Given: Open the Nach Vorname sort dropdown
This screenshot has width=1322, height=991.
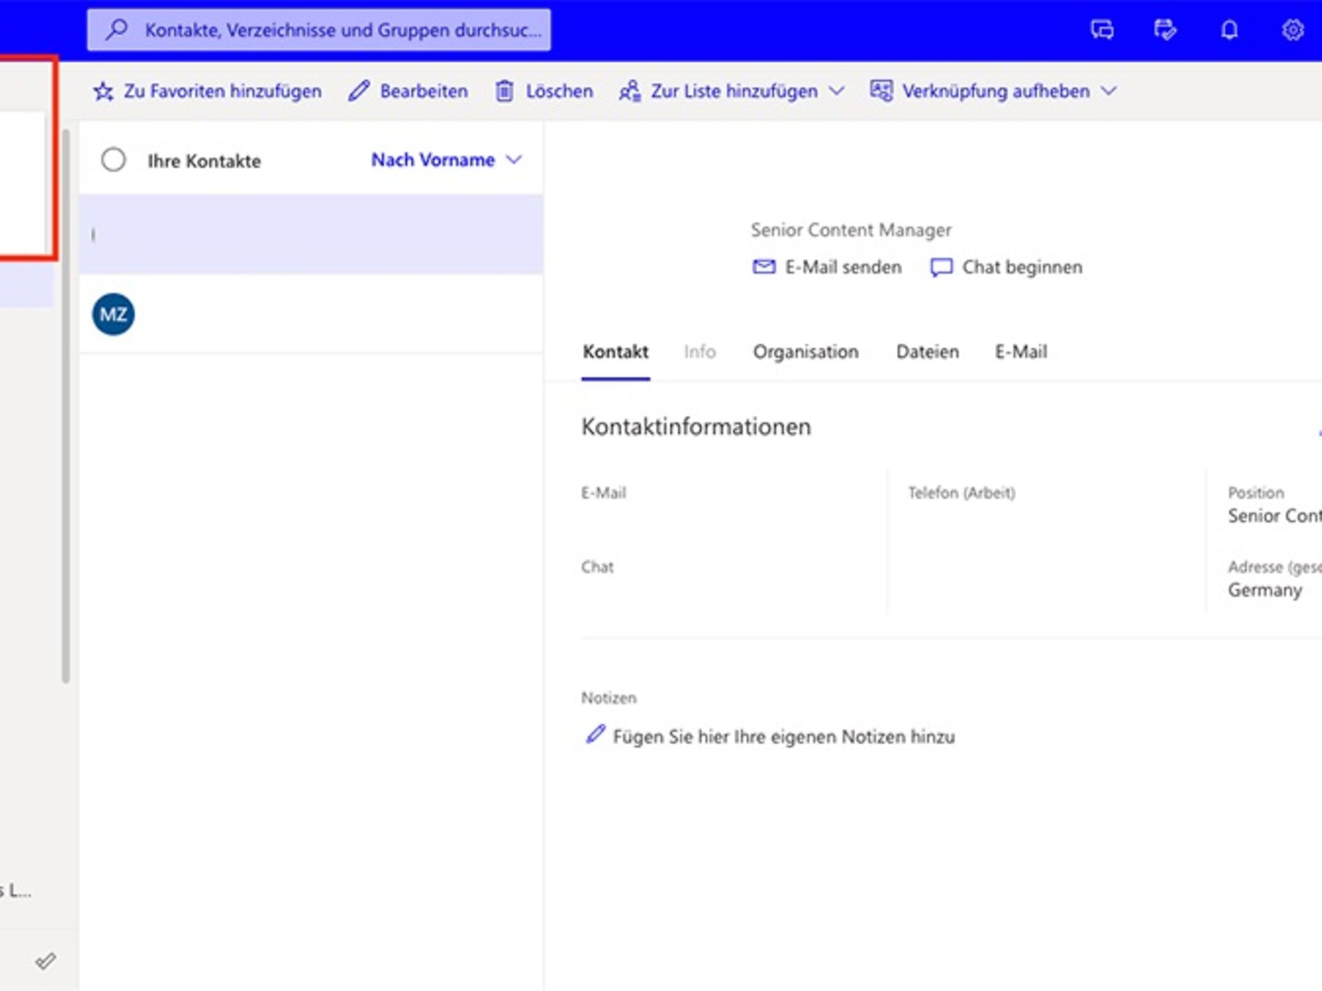Looking at the screenshot, I should [447, 160].
